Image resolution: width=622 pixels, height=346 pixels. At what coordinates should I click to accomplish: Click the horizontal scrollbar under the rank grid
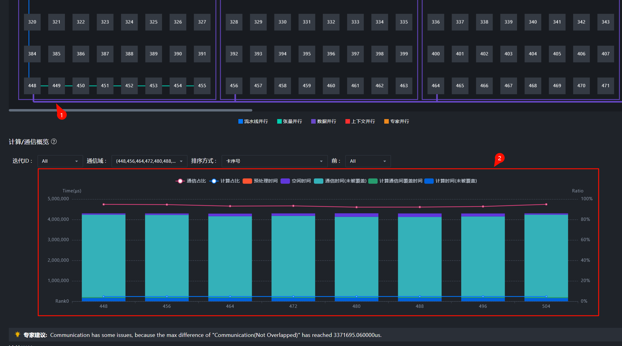click(130, 110)
